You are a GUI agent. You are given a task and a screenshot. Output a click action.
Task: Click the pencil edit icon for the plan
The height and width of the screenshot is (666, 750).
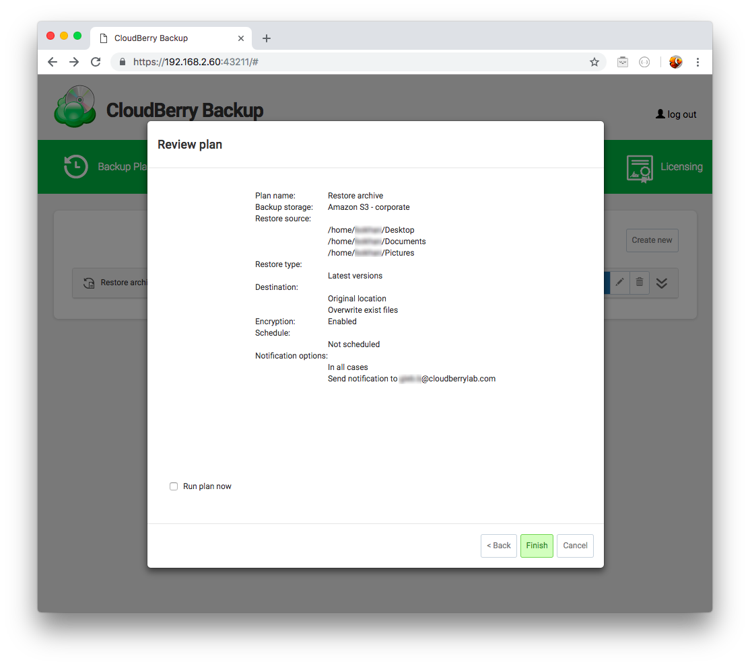click(619, 282)
